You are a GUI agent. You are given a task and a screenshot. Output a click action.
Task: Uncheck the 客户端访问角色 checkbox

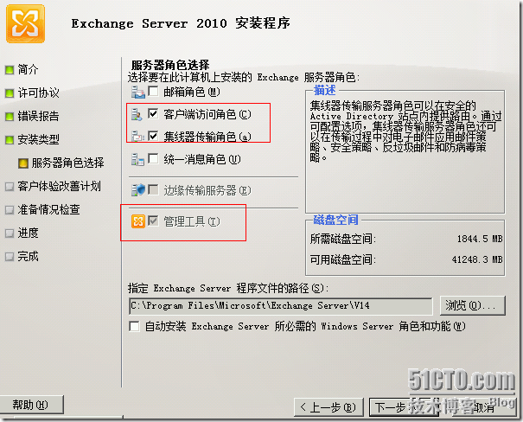point(153,114)
